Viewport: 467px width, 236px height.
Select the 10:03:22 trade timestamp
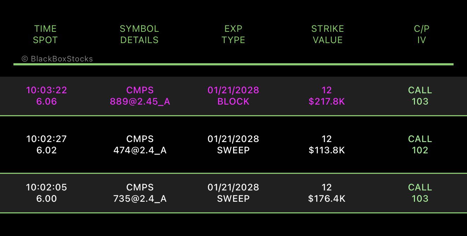(46, 90)
